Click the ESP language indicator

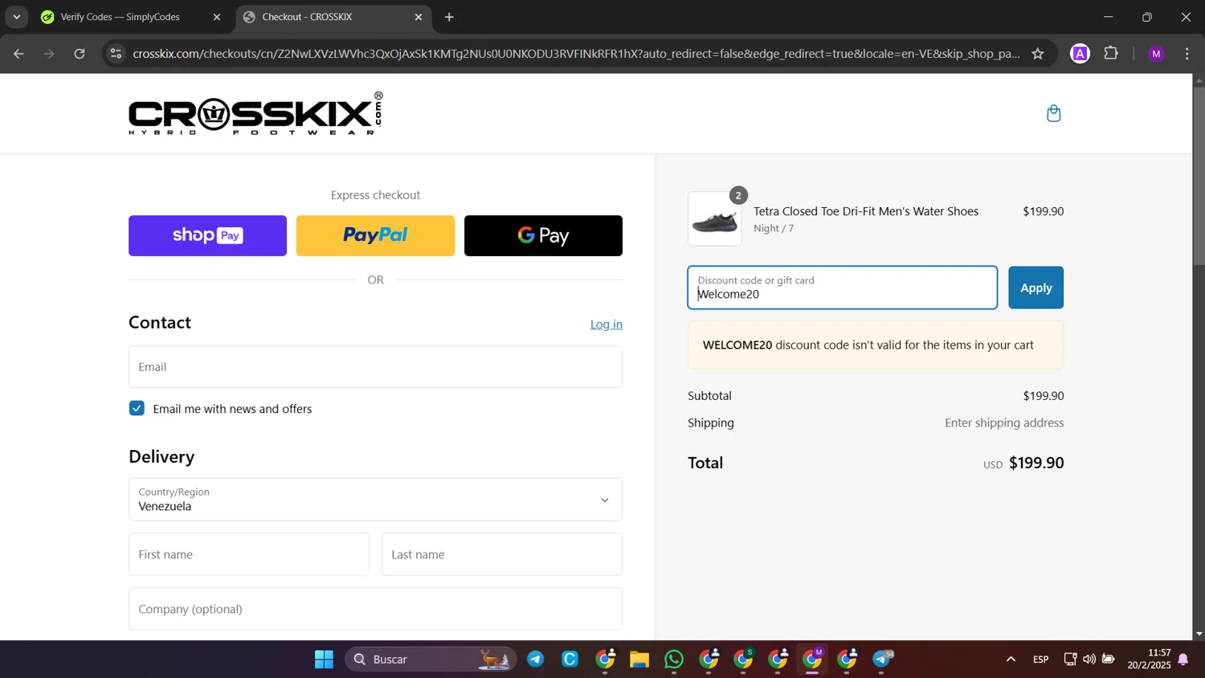[1041, 660]
